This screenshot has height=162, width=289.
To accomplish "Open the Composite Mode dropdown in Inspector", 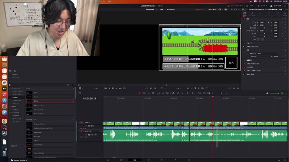I will (267, 54).
